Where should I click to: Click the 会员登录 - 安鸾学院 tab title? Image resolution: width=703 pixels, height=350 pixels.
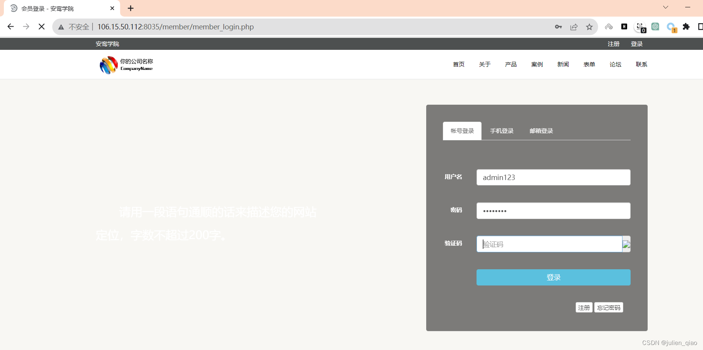48,8
